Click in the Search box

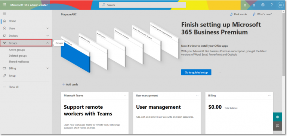[142, 5]
